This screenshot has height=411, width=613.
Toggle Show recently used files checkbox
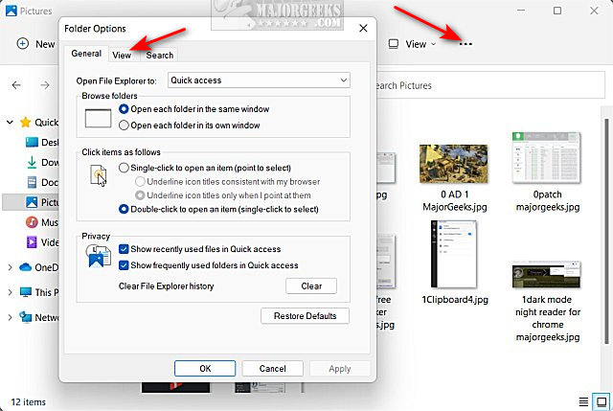pos(124,249)
